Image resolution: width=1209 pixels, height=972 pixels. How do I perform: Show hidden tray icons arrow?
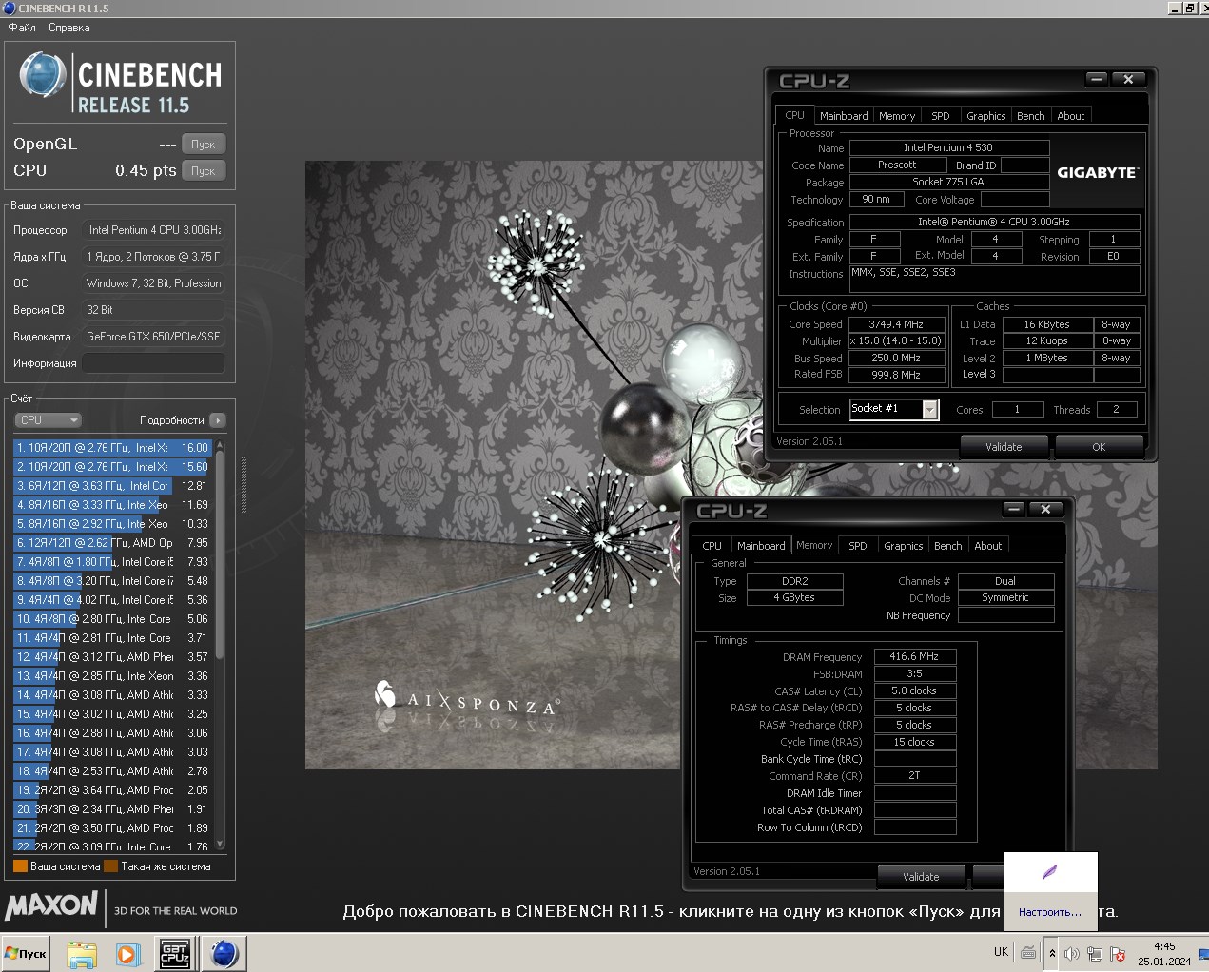1052,953
